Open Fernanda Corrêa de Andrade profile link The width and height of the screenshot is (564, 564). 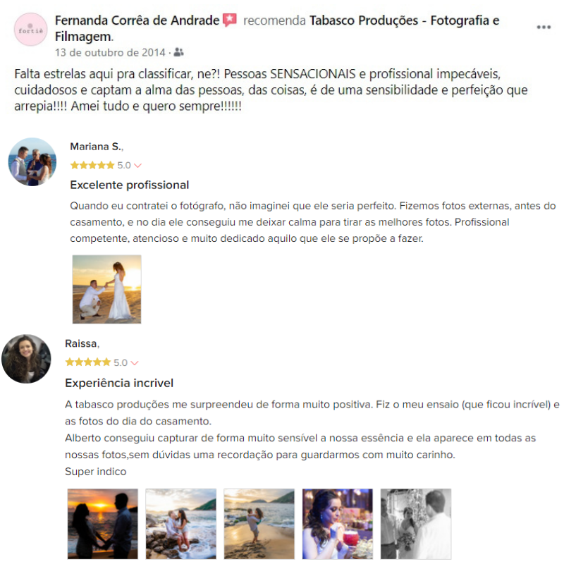[137, 20]
